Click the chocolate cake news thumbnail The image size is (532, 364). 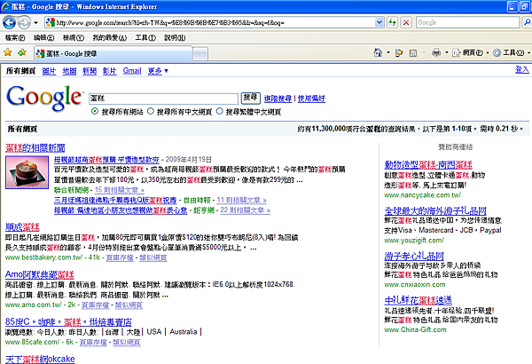pos(27,172)
